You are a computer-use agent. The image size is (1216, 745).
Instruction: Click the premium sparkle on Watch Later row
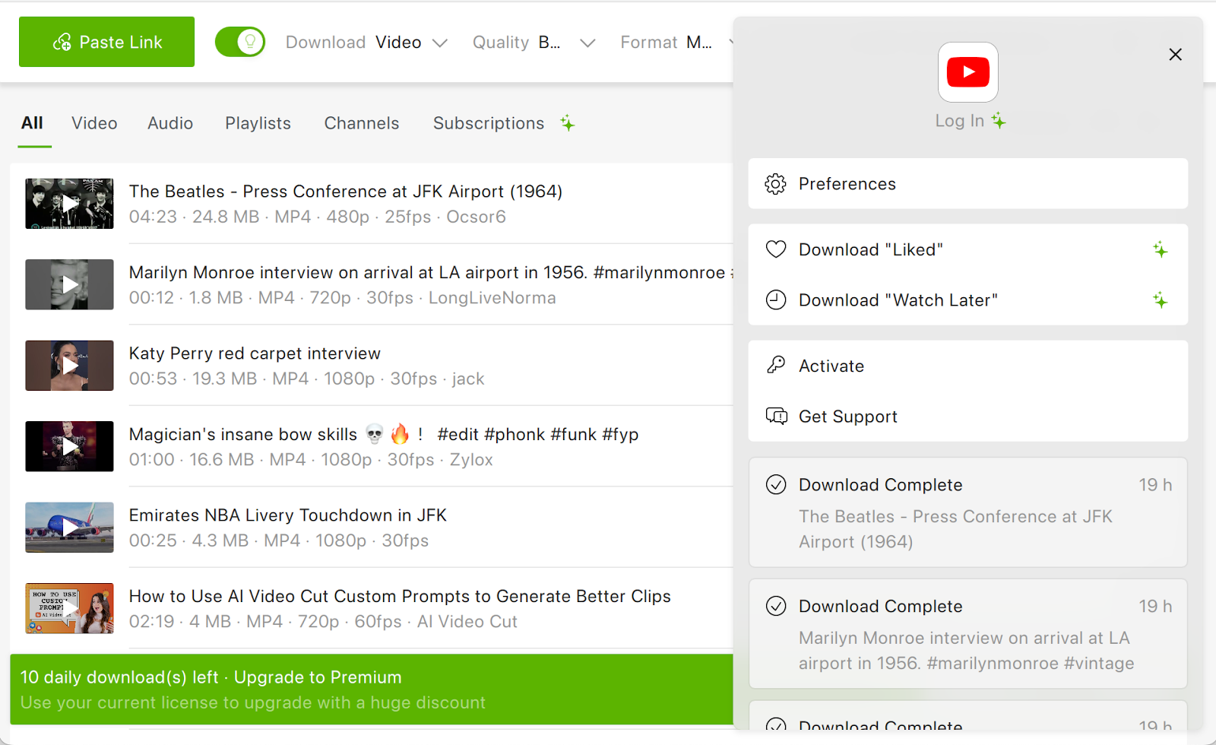click(1160, 300)
